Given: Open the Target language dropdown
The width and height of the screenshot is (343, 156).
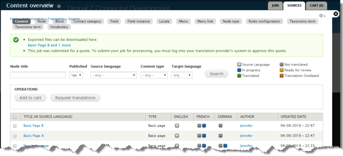Looking at the screenshot, I should pyautogui.click(x=182, y=75).
